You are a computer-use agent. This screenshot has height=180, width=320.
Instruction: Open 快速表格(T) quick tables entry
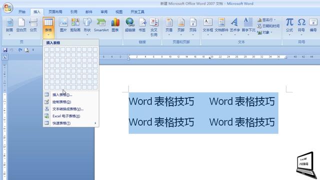71,123
